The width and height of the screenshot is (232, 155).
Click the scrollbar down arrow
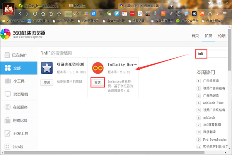pyautogui.click(x=229, y=148)
